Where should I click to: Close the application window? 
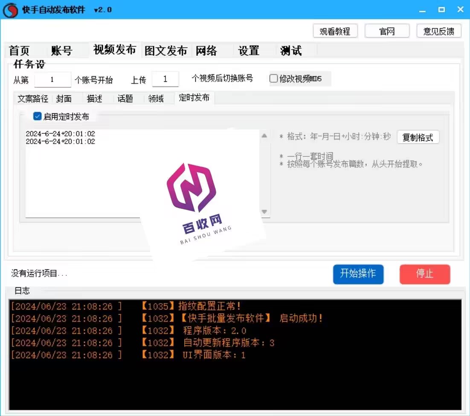(461, 9)
